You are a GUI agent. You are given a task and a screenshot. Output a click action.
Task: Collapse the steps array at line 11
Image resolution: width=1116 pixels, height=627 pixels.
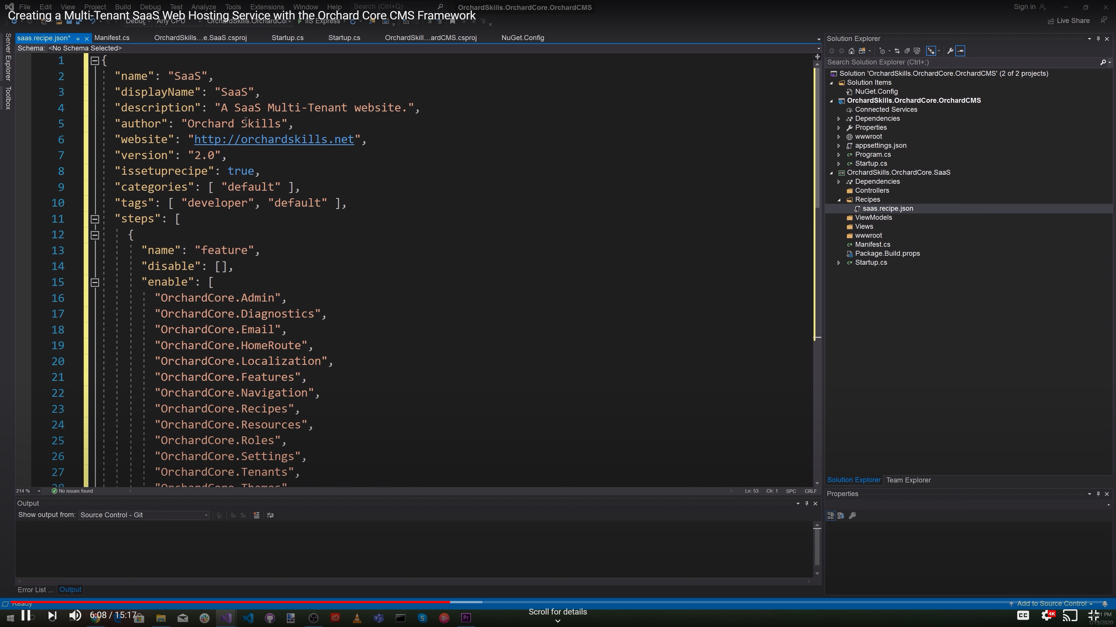(95, 219)
